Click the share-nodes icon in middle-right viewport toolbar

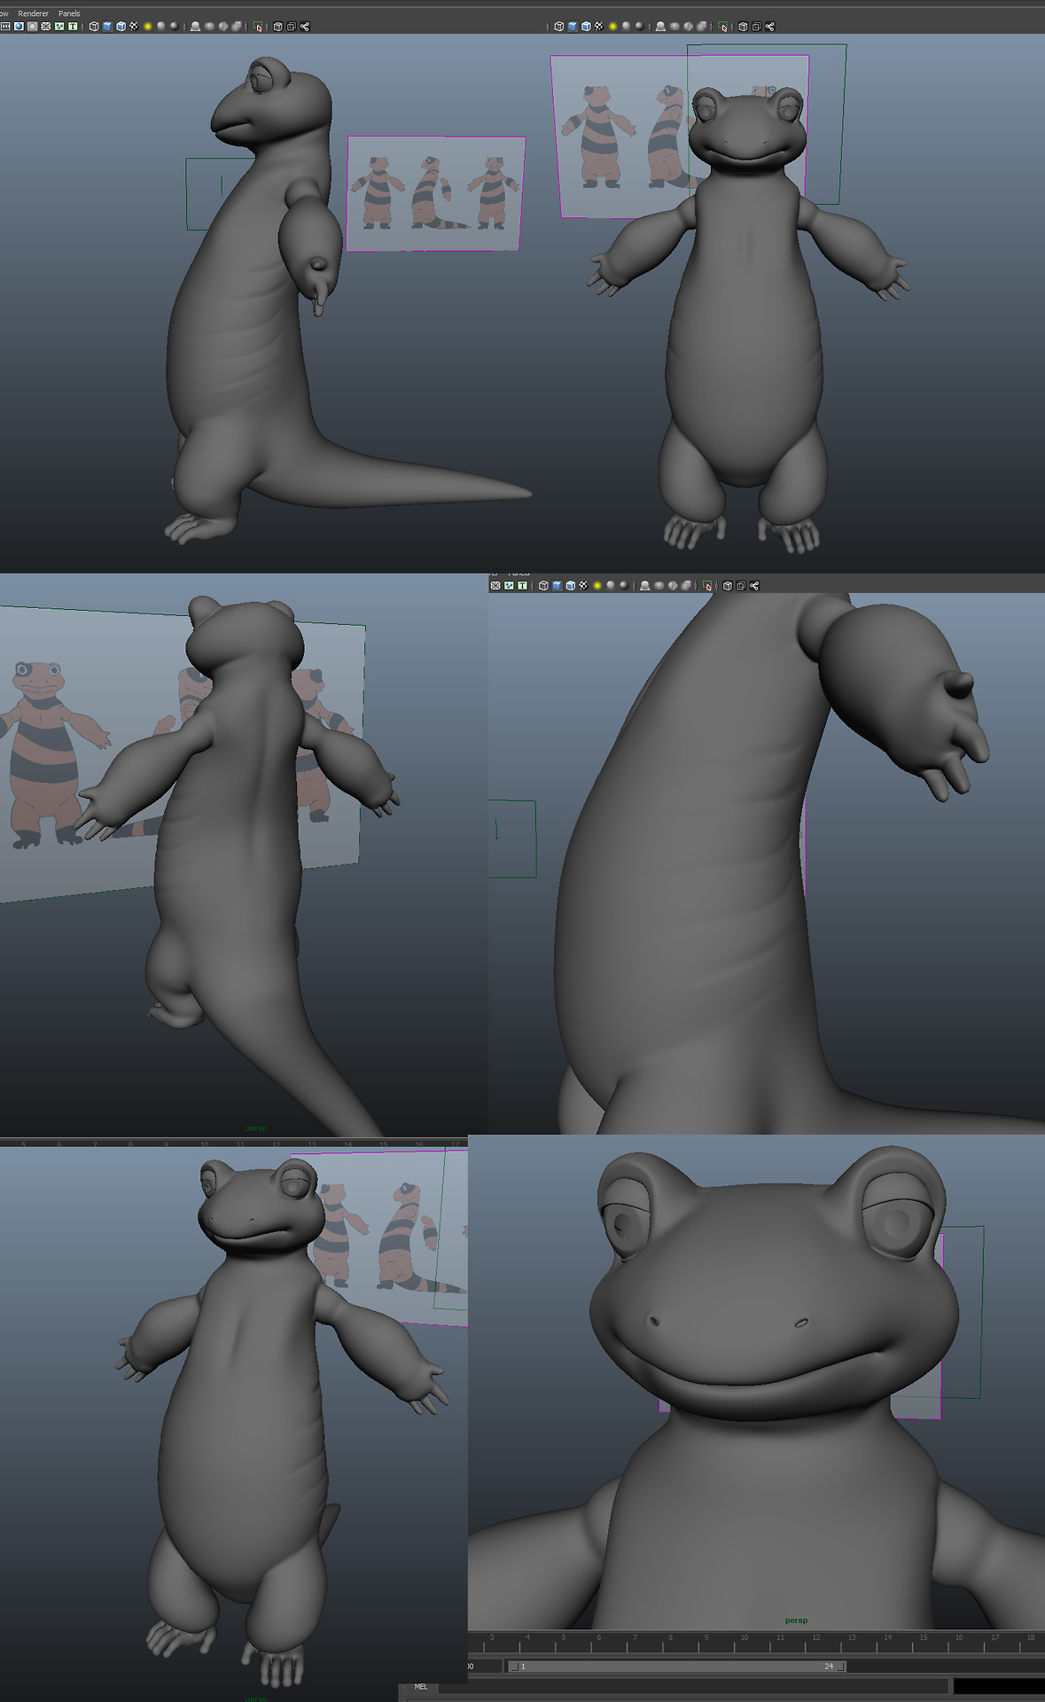pyautogui.click(x=754, y=585)
